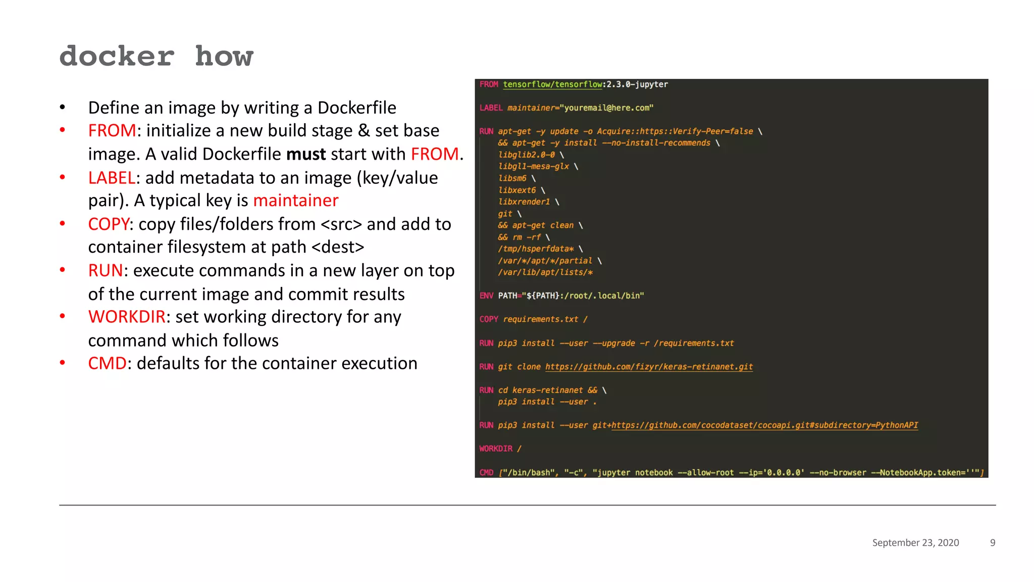
Task: Click the ENV PATH code line
Action: [561, 296]
